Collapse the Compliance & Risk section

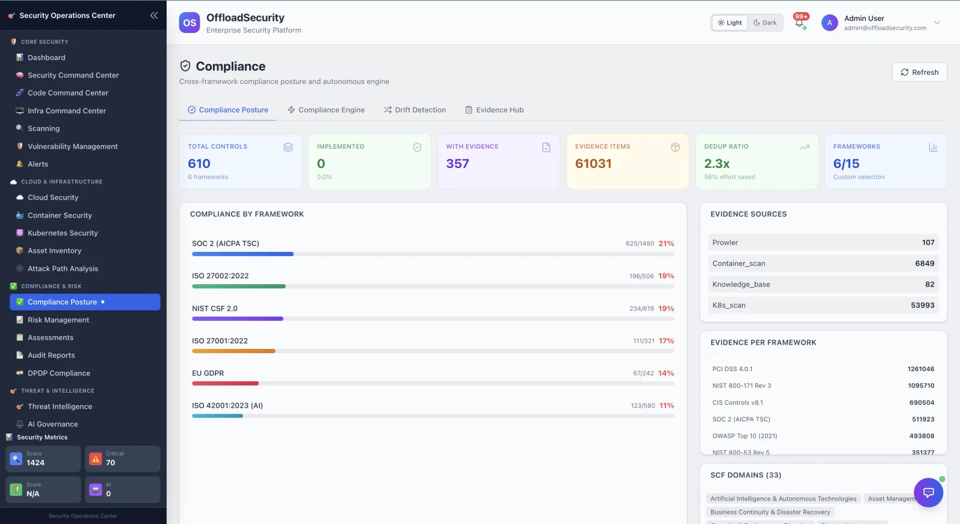(51, 287)
